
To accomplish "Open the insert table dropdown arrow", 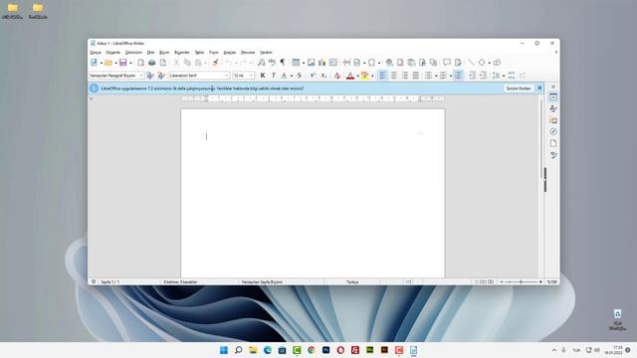I will pos(303,63).
